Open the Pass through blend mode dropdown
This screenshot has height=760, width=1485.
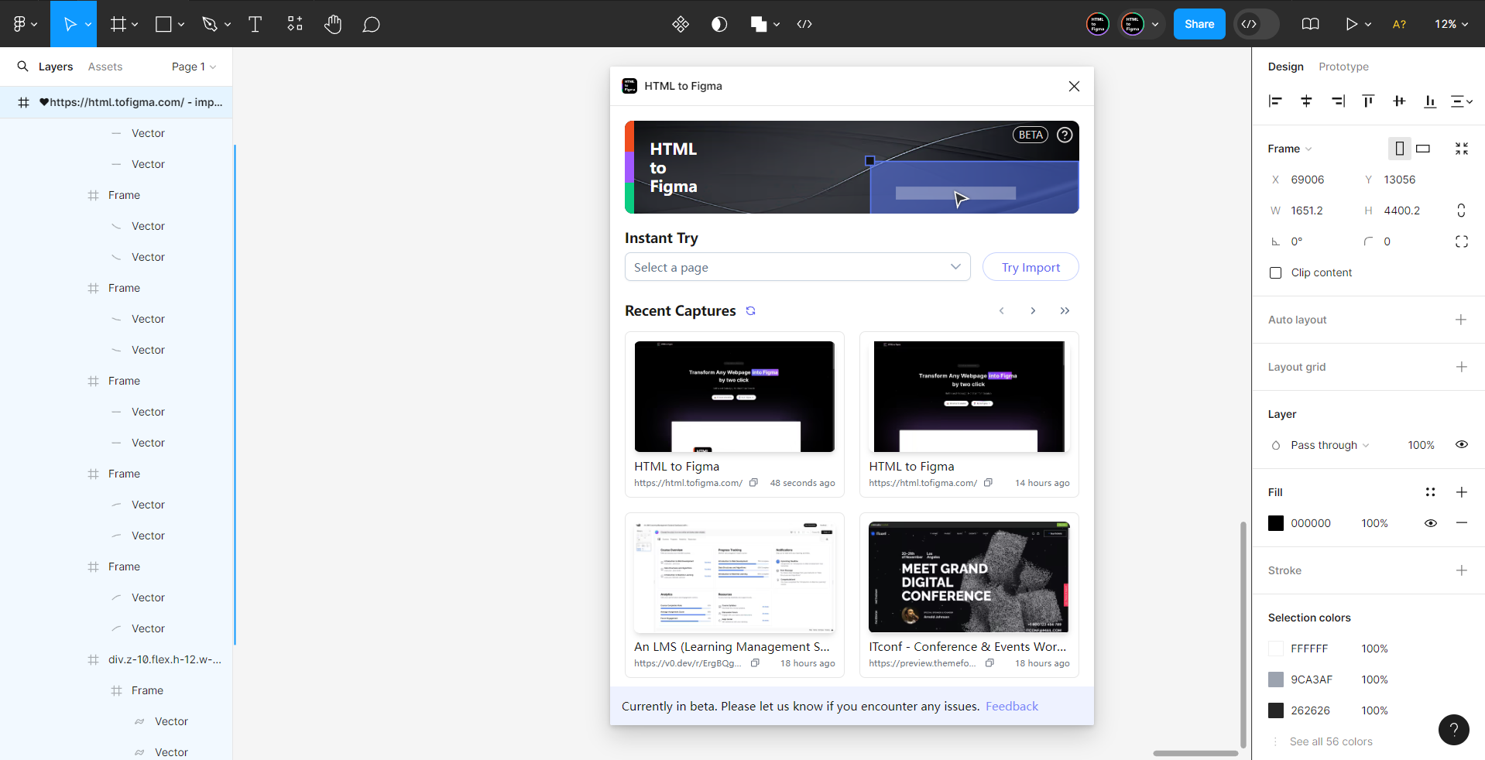(x=1329, y=445)
